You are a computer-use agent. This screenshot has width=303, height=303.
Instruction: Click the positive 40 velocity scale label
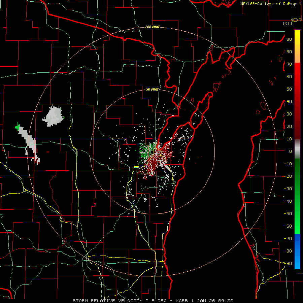click(x=289, y=101)
